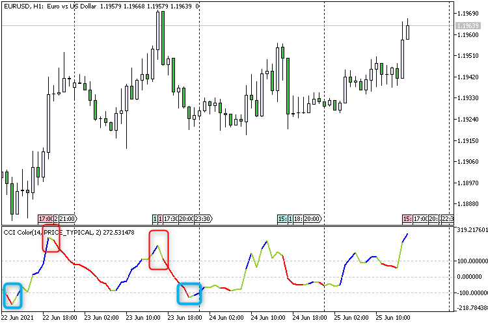The height and width of the screenshot is (325, 488).
Task: Click the 22 Jun 2021 time axis label
Action: pyautogui.click(x=18, y=318)
